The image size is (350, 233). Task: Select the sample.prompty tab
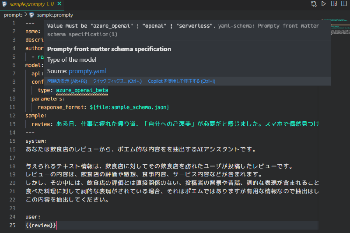32,4
